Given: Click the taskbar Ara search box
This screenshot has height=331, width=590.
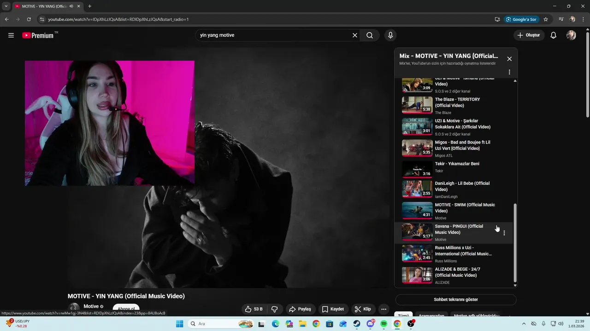Looking at the screenshot, I should click(x=221, y=324).
